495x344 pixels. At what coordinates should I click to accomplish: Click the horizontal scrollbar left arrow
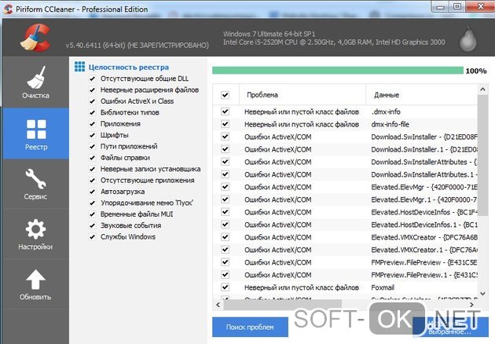pyautogui.click(x=218, y=305)
